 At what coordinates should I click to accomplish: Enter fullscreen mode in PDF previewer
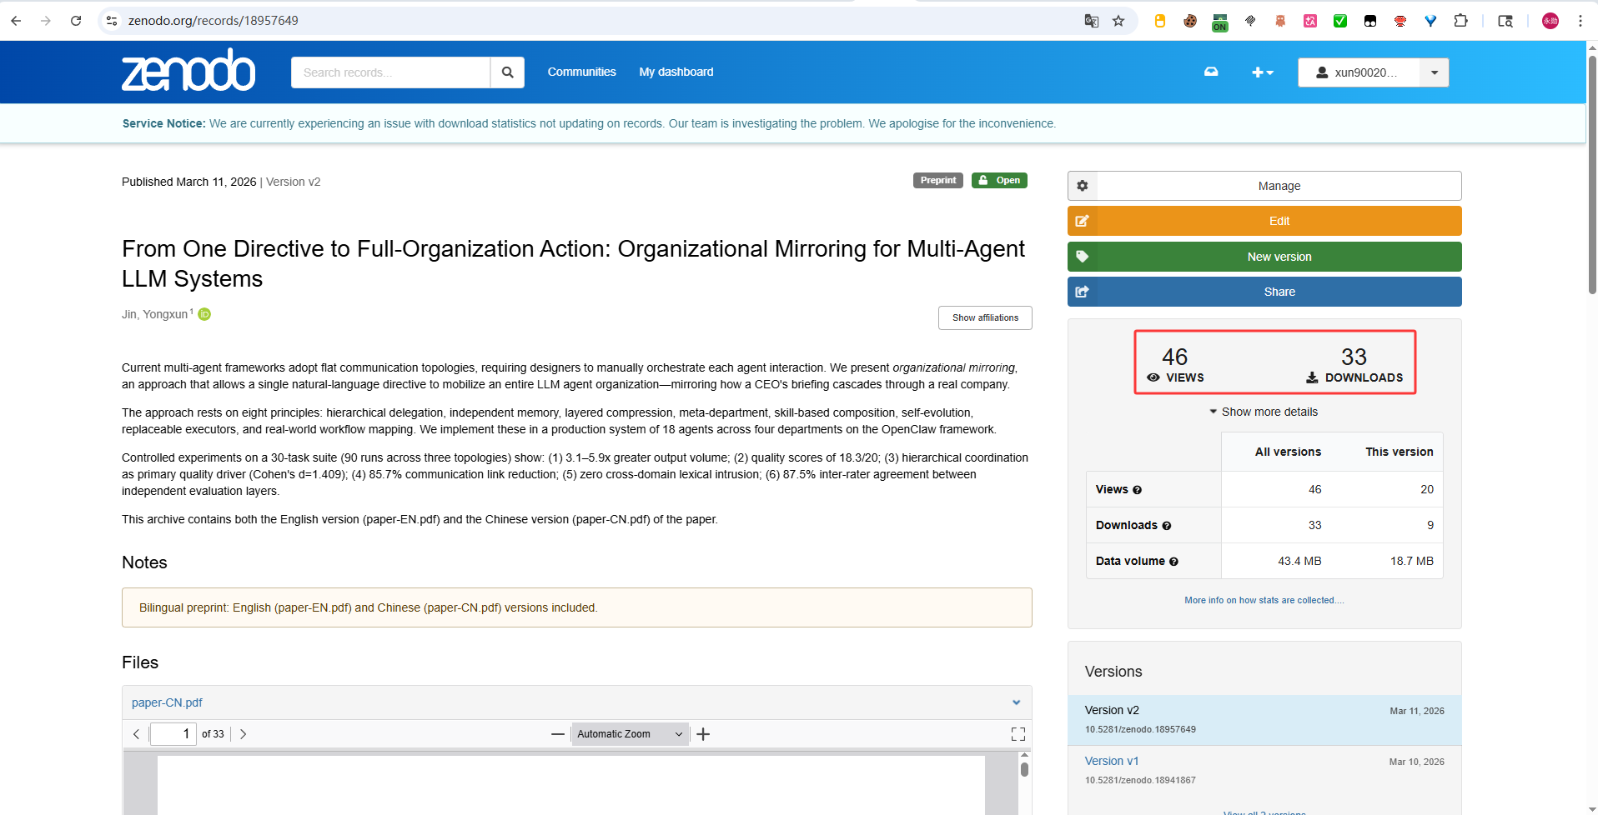(x=1018, y=734)
